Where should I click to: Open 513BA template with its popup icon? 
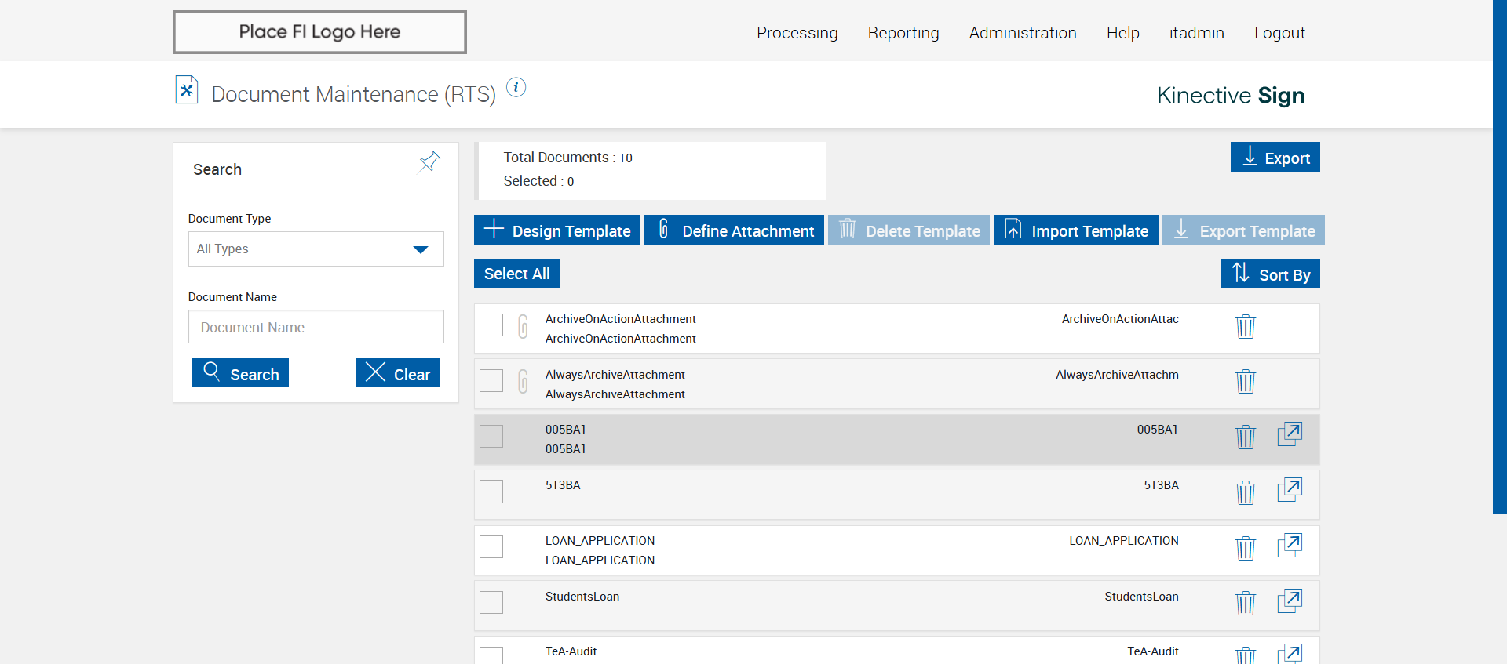1289,490
